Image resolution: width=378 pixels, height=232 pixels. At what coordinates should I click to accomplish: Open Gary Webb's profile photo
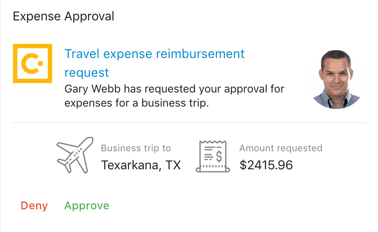pyautogui.click(x=336, y=79)
